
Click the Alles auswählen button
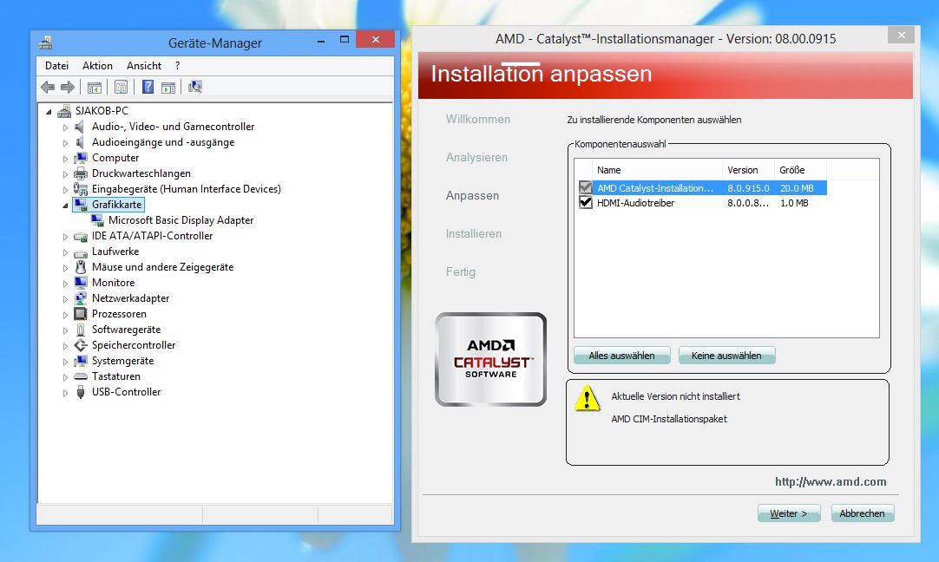coord(621,356)
